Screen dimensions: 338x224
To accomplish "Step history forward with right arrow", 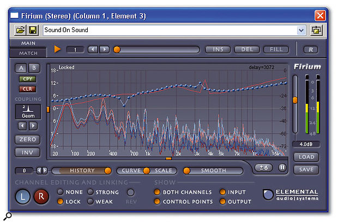I will coord(45,171).
